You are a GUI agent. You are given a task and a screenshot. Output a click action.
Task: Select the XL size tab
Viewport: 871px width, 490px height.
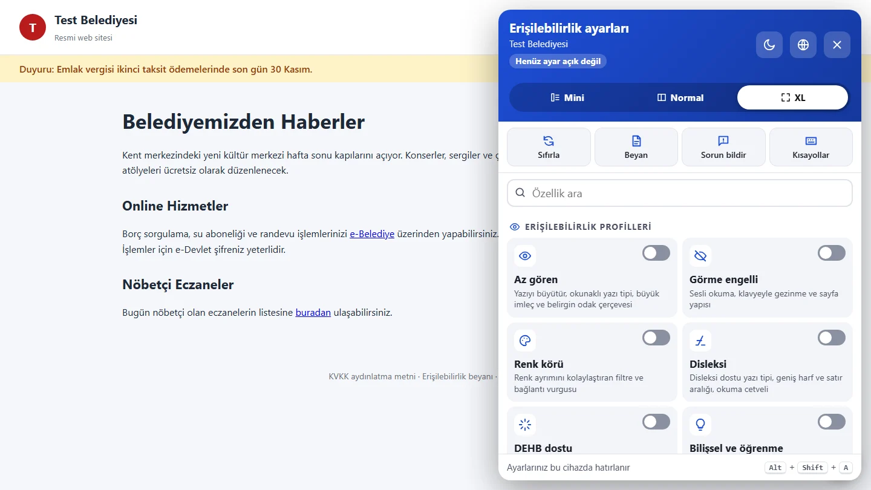click(793, 97)
